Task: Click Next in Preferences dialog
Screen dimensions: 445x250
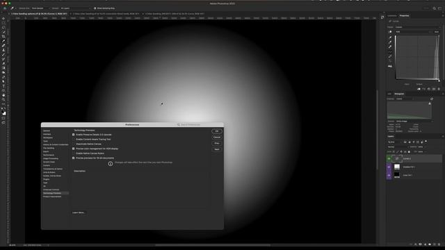Action: pyautogui.click(x=217, y=149)
